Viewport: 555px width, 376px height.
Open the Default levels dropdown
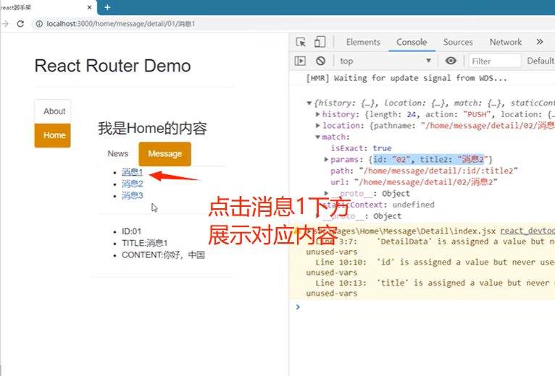point(541,61)
